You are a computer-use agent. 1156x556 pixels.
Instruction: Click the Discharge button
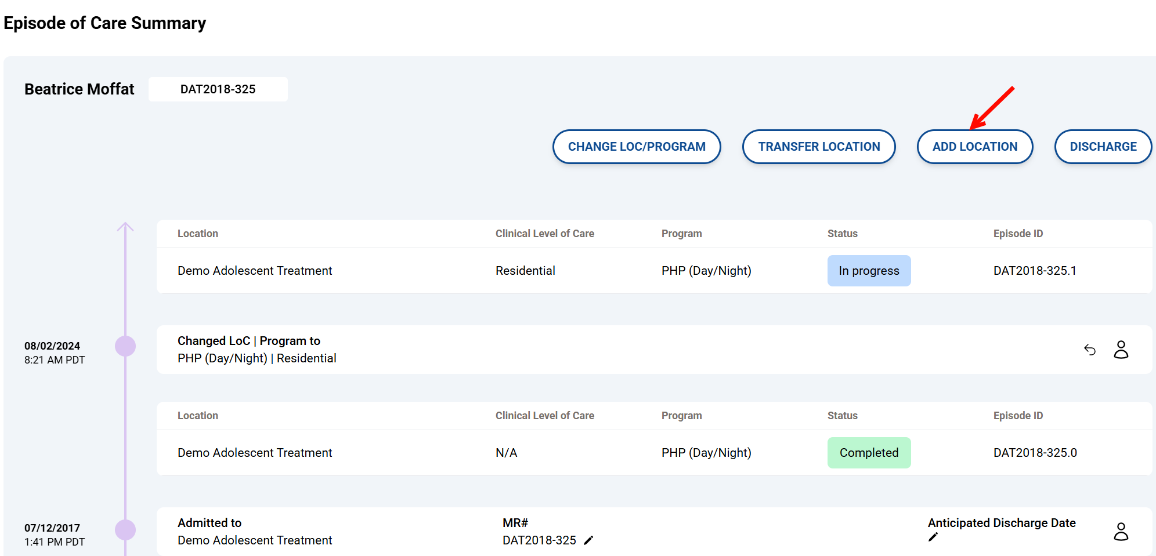[x=1103, y=147]
